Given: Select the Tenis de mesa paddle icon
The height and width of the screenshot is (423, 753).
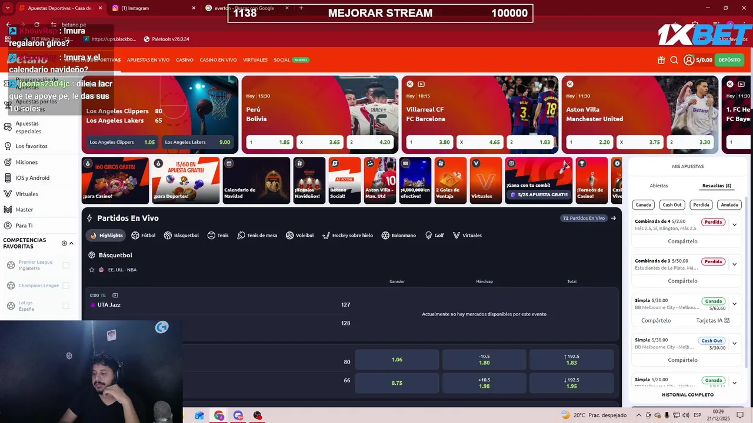Looking at the screenshot, I should pyautogui.click(x=241, y=236).
